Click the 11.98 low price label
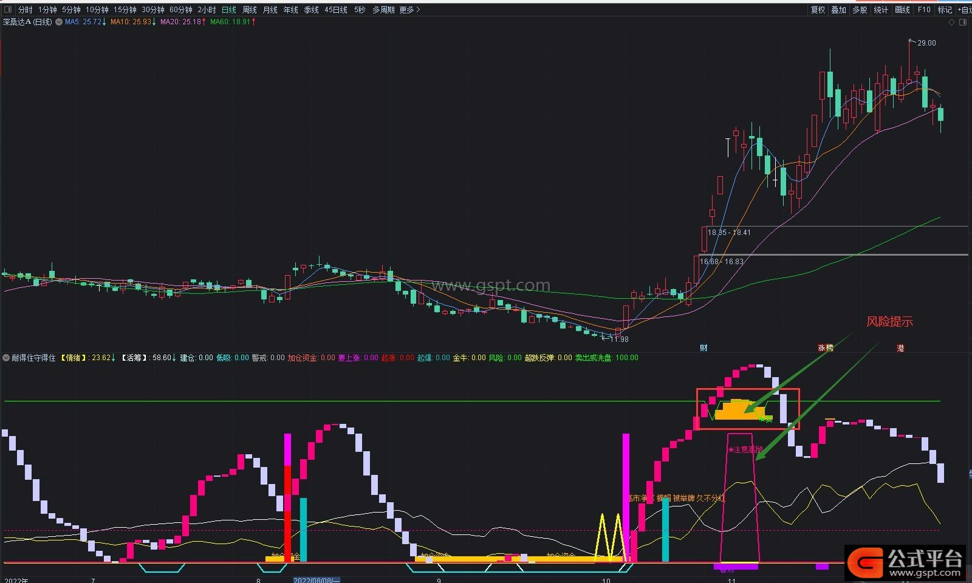This screenshot has width=972, height=583. 619,339
